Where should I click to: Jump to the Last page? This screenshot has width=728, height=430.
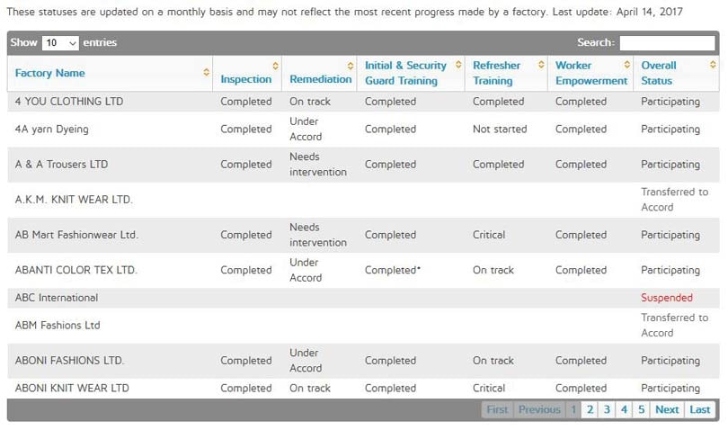(700, 409)
